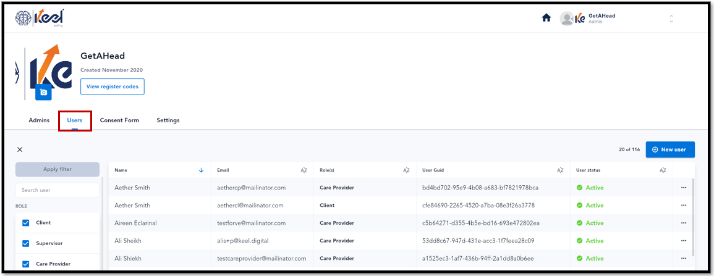The width and height of the screenshot is (714, 276).
Task: Open actions menu for aethercp@mailinator.com row
Action: pos(684,187)
